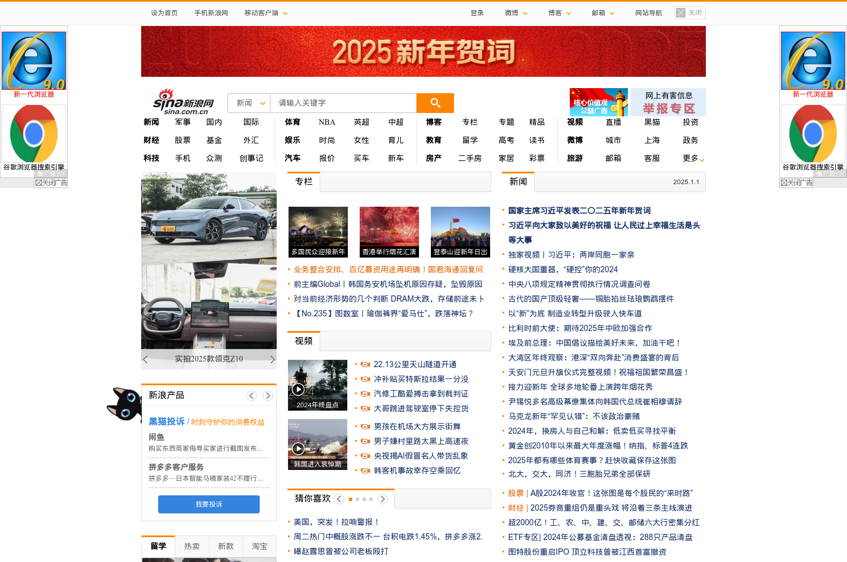Select the fourth dot in 猜你喜欢 pager

(x=371, y=499)
